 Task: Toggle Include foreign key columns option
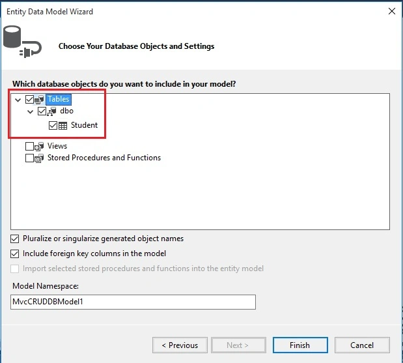tap(15, 254)
